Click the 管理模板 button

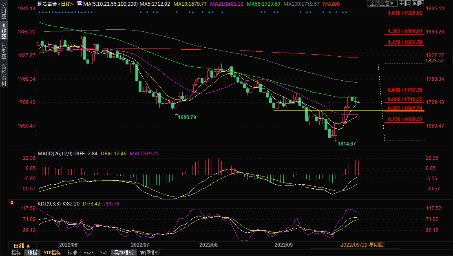pyautogui.click(x=150, y=253)
